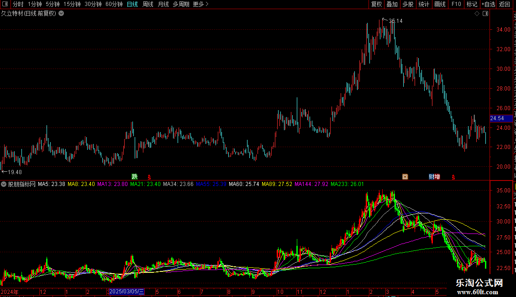Viewport: 516px width, 297px height.
Task: Click the 标记 mark button
Action: coord(472,4)
